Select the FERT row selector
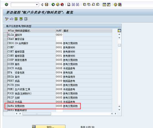153x128 pixels. pyautogui.click(x=5, y=81)
